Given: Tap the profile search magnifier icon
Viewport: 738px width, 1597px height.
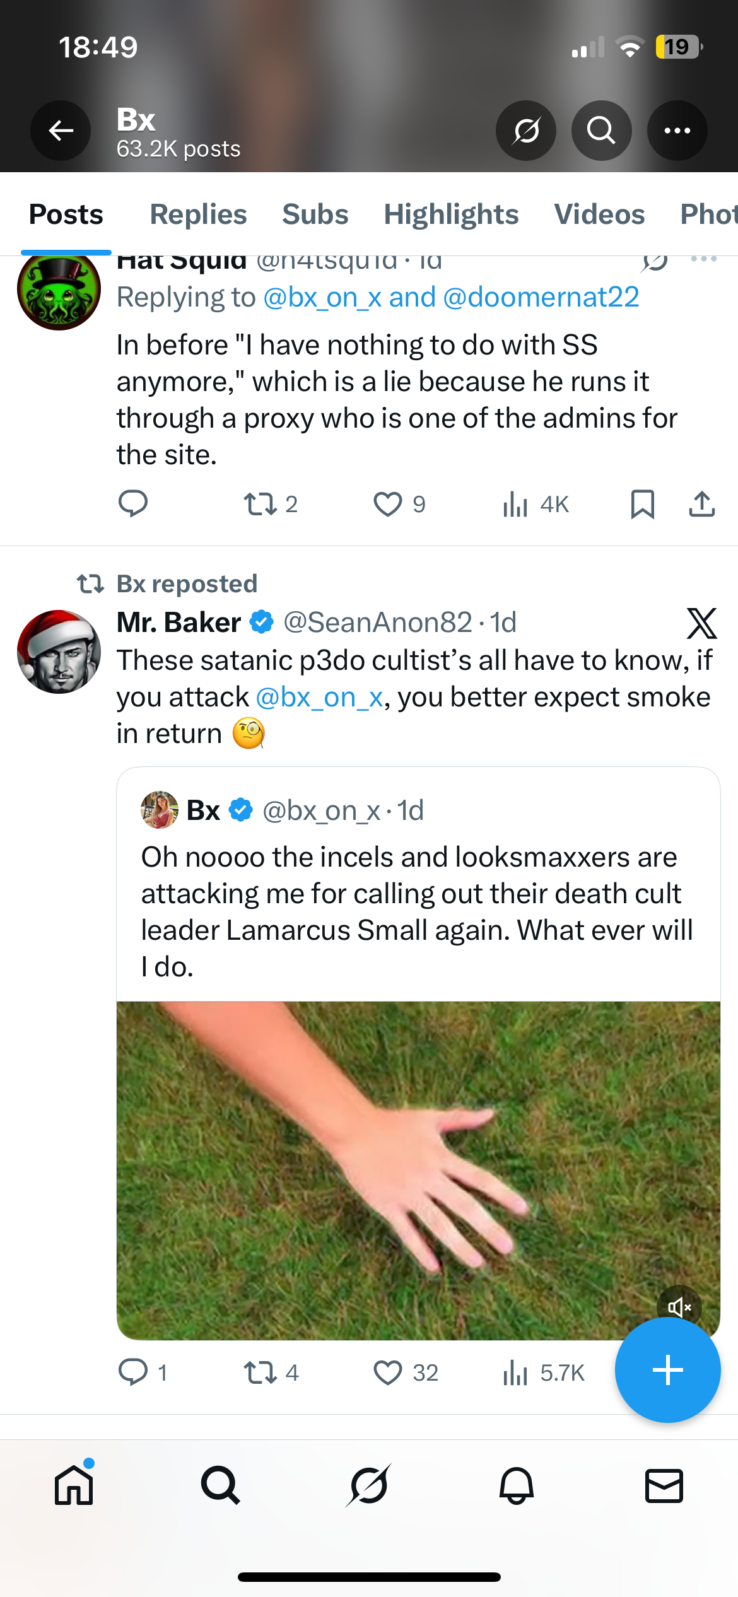Looking at the screenshot, I should [601, 131].
